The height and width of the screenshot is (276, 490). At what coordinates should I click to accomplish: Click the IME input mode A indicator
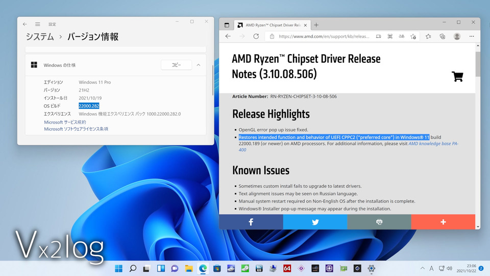coord(432,268)
